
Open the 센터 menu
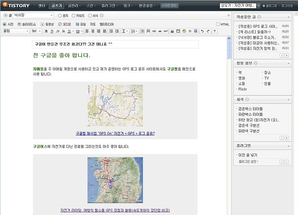tap(42, 6)
